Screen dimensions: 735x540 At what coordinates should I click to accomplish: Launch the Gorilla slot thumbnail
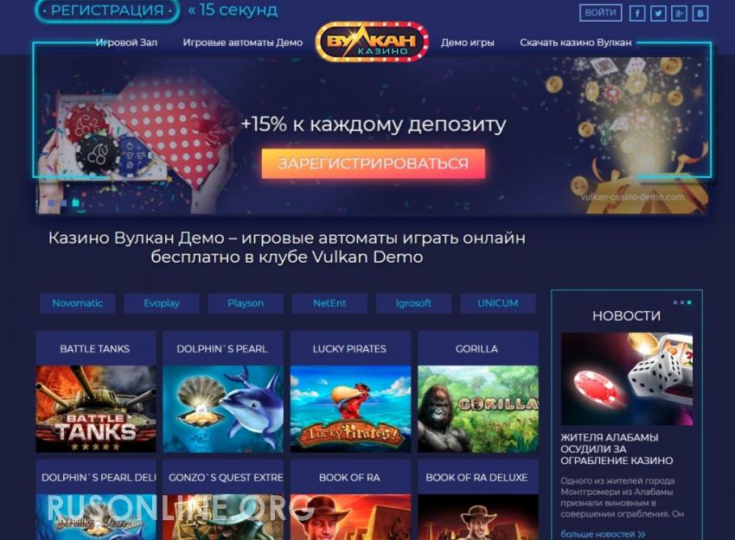pyautogui.click(x=478, y=409)
